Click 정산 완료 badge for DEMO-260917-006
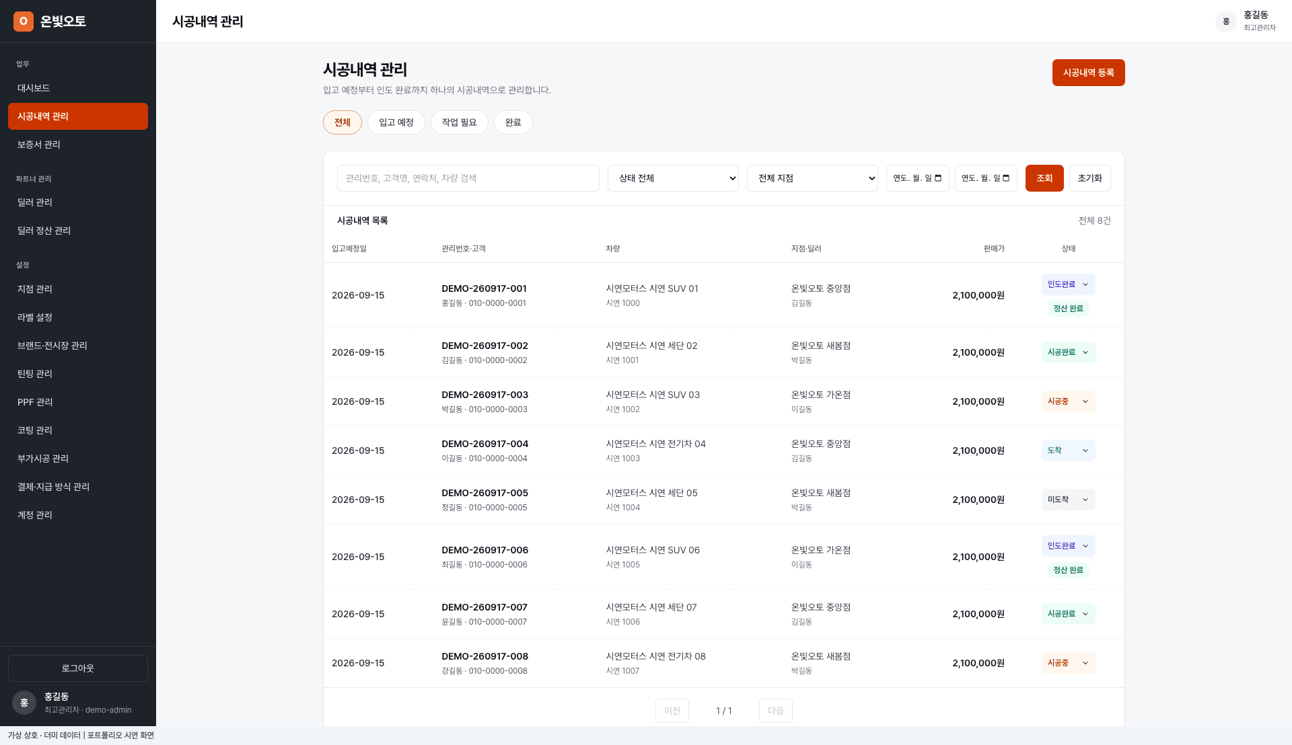1292x745 pixels. coord(1068,570)
